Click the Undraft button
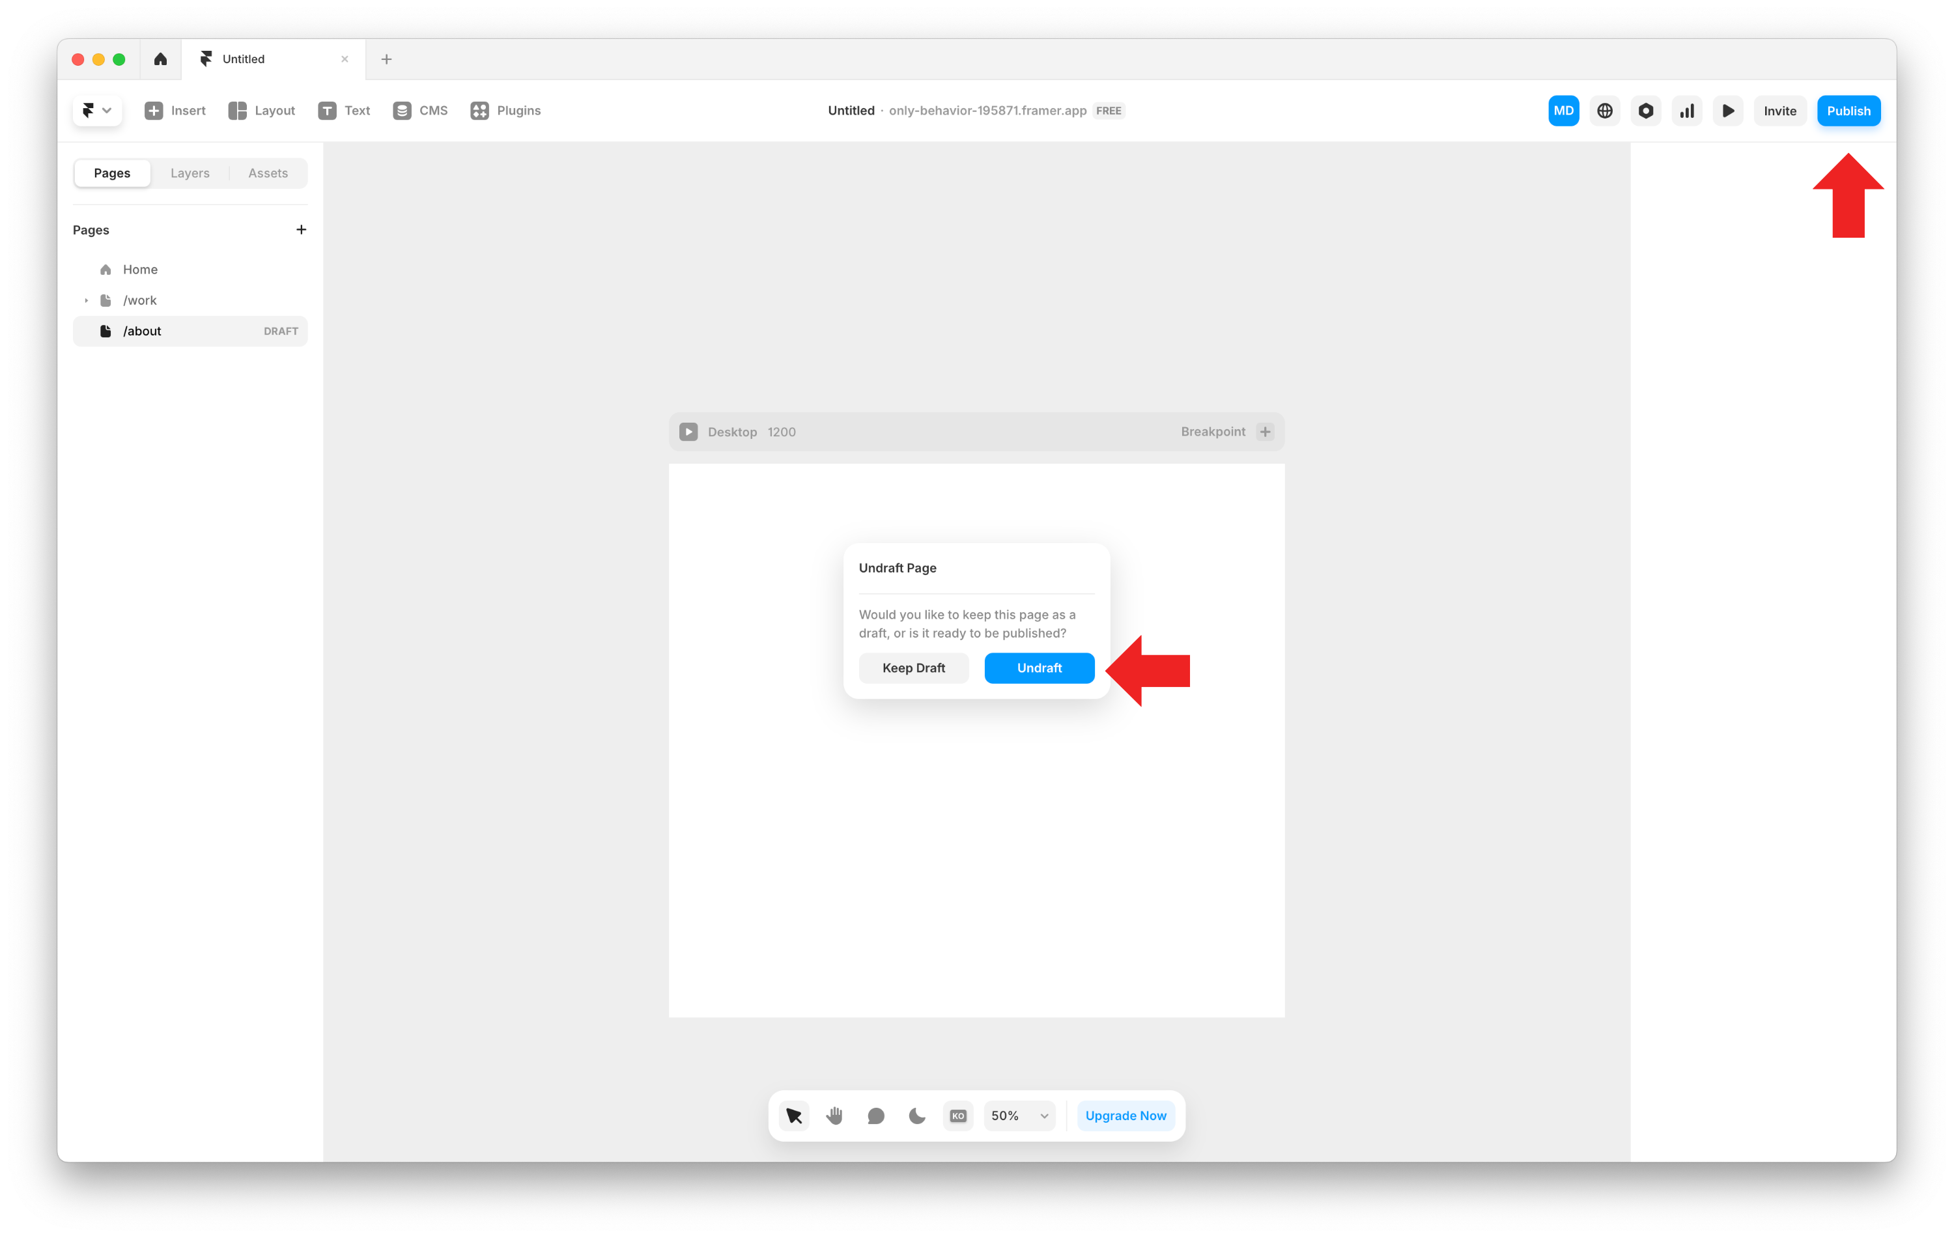 point(1039,668)
